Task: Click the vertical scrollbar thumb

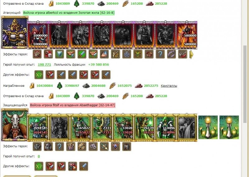Action: (245, 84)
